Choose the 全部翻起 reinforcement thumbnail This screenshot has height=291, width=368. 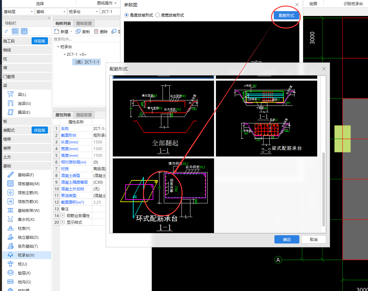(163, 119)
